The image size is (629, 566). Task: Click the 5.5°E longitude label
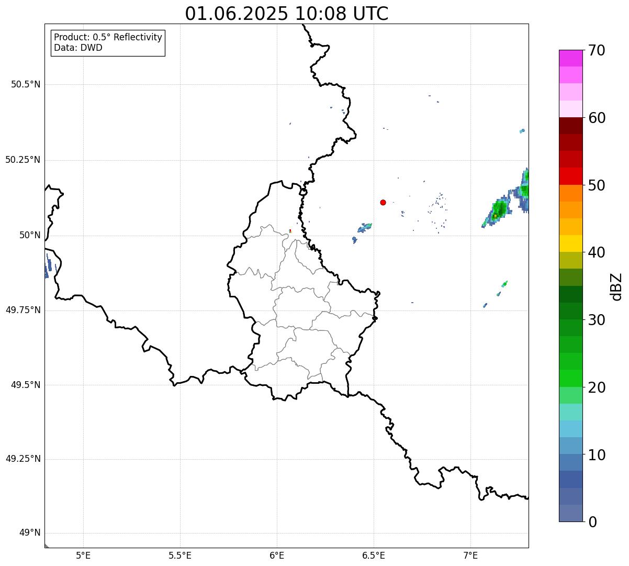(180, 556)
